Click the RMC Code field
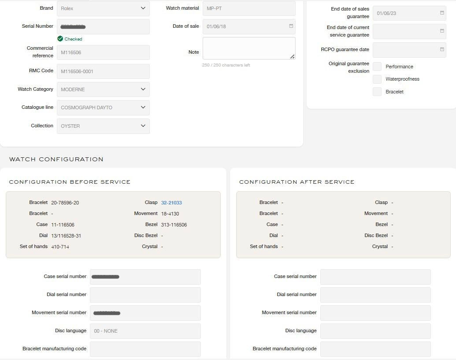 coord(103,71)
